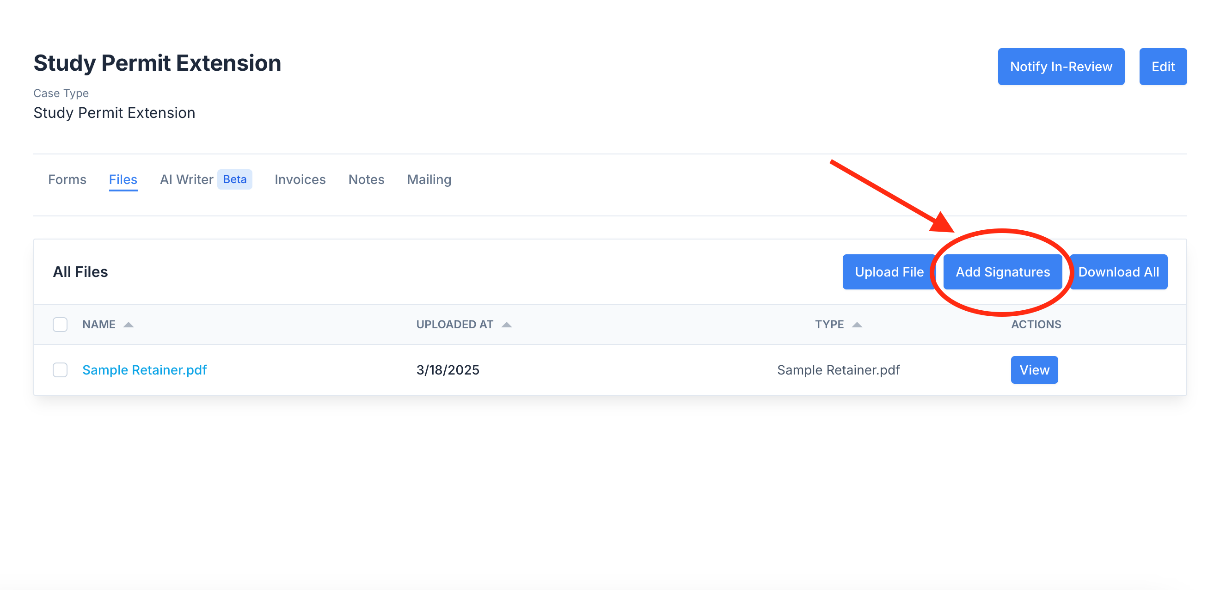Click the Beta badge next to AI Writer
1214x590 pixels.
[x=235, y=179]
